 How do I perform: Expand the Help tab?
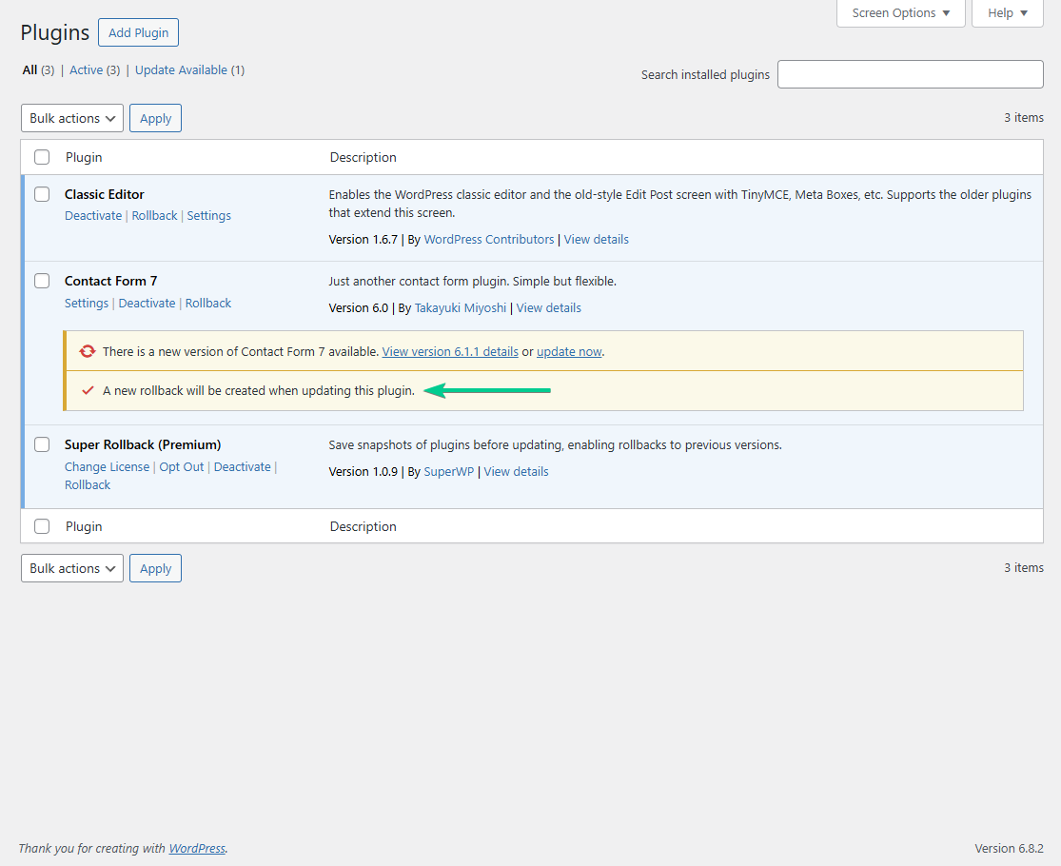(1007, 13)
